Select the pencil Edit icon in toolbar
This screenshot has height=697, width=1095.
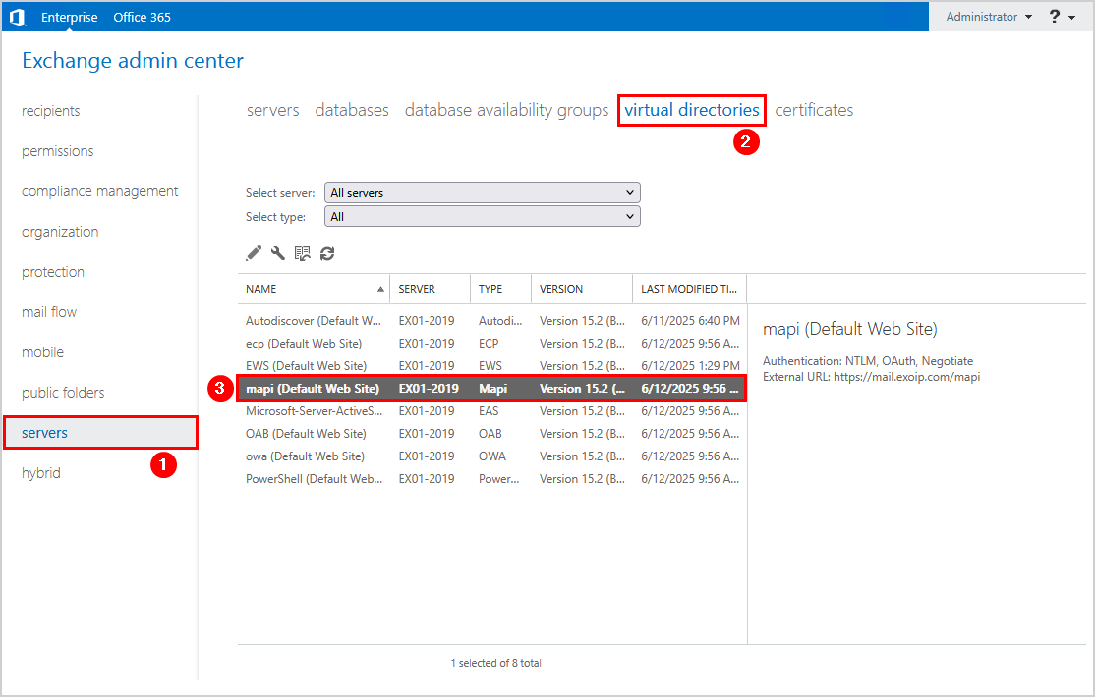(254, 252)
